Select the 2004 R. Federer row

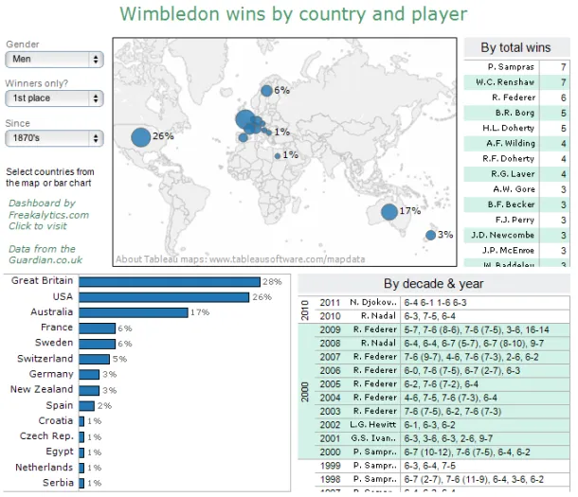443,398
